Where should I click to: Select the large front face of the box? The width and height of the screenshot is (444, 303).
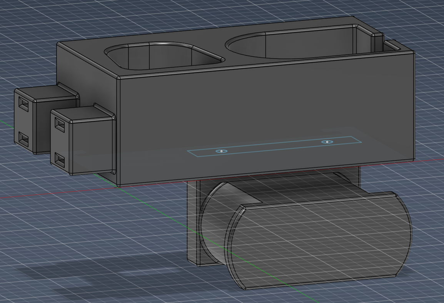(x=266, y=119)
